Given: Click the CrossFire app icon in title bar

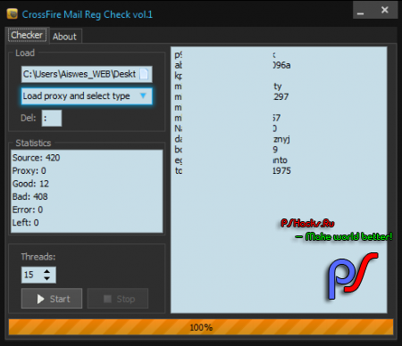Looking at the screenshot, I should tap(13, 13).
